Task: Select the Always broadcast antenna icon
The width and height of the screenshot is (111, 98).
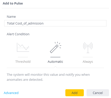Action: 88,47
